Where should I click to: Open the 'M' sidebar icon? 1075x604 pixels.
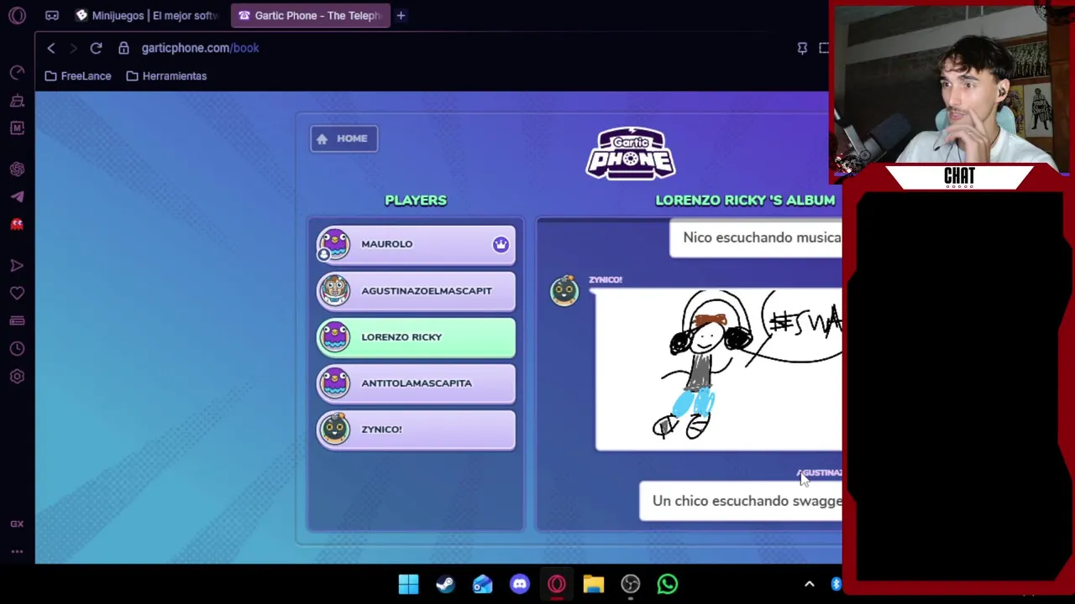[x=17, y=128]
